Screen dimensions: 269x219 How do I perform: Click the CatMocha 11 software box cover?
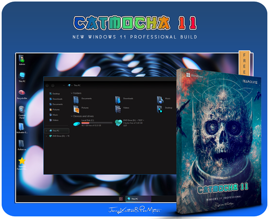pyautogui.click(x=218, y=141)
